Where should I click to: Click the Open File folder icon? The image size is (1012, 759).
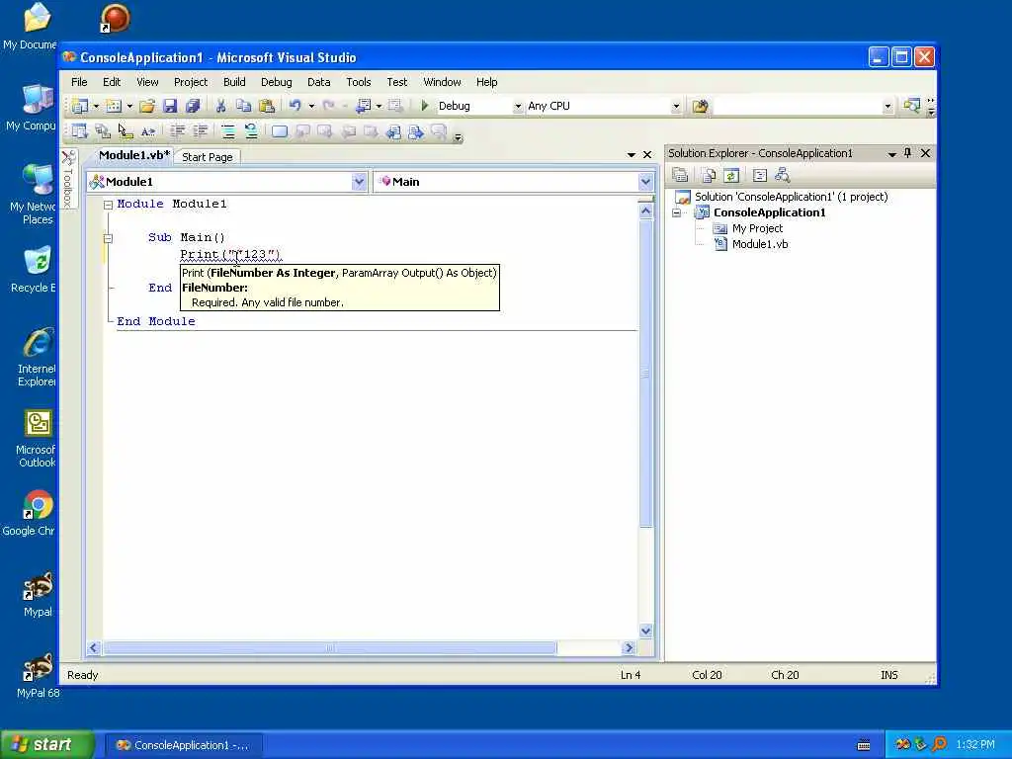147,106
